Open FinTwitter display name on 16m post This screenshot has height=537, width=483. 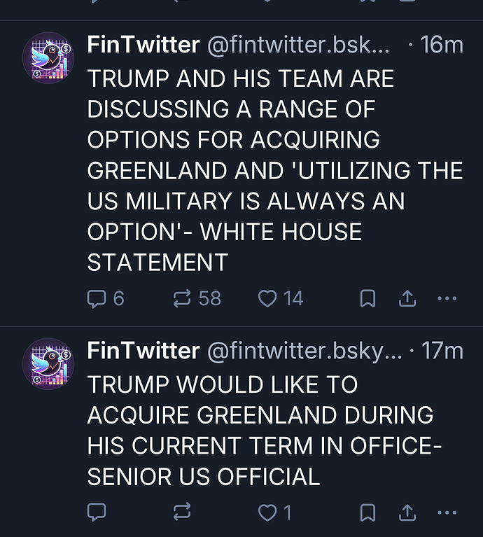coord(143,46)
